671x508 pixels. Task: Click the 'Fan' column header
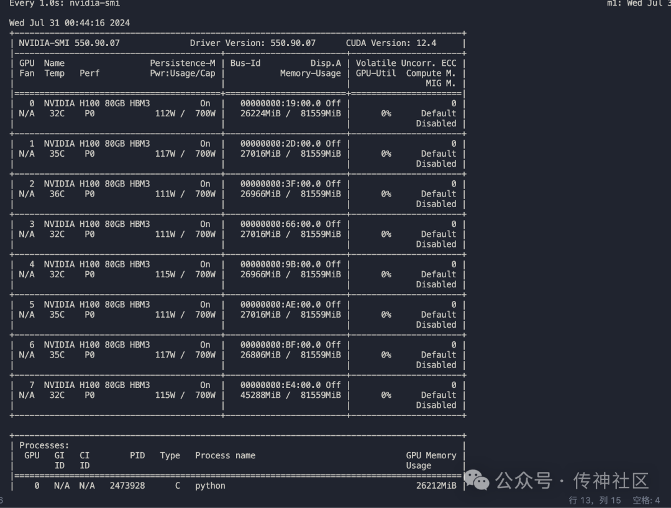click(x=27, y=73)
